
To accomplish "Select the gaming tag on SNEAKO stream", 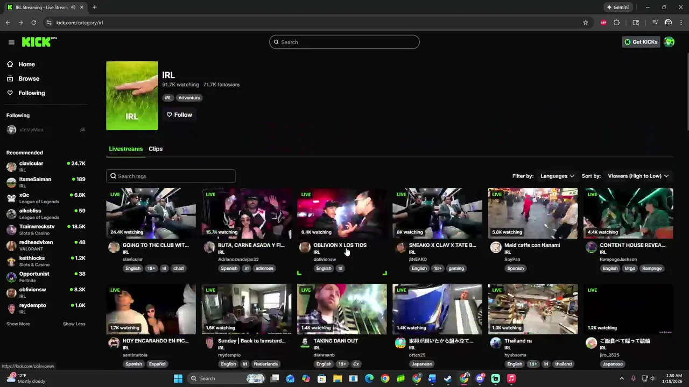I will pos(456,268).
